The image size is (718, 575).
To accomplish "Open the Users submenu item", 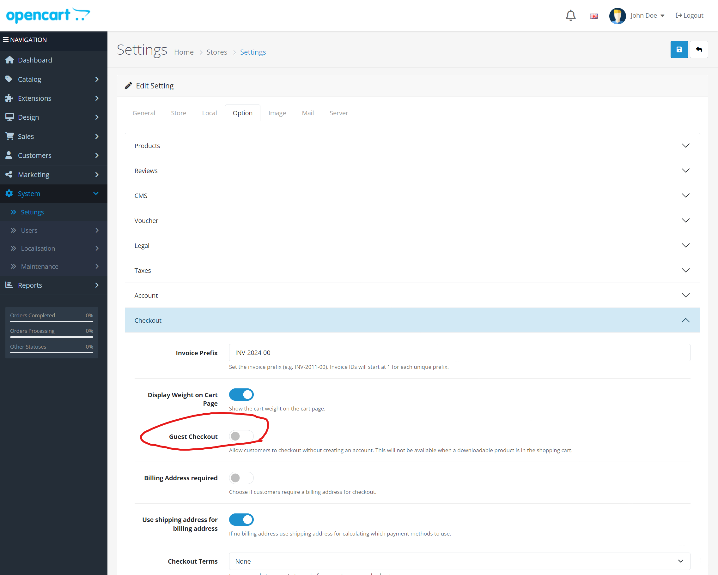I will click(x=54, y=230).
